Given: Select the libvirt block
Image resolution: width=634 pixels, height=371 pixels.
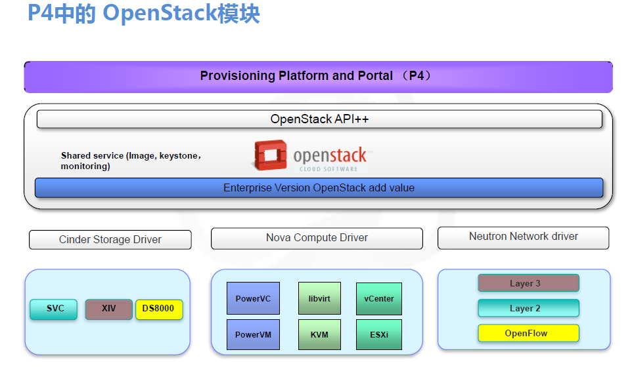Looking at the screenshot, I should point(319,298).
